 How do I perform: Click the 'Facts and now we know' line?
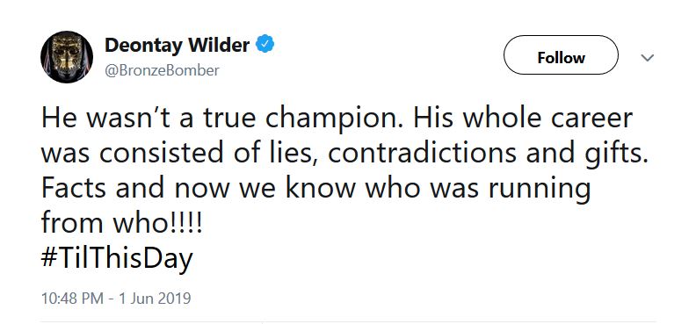click(316, 189)
